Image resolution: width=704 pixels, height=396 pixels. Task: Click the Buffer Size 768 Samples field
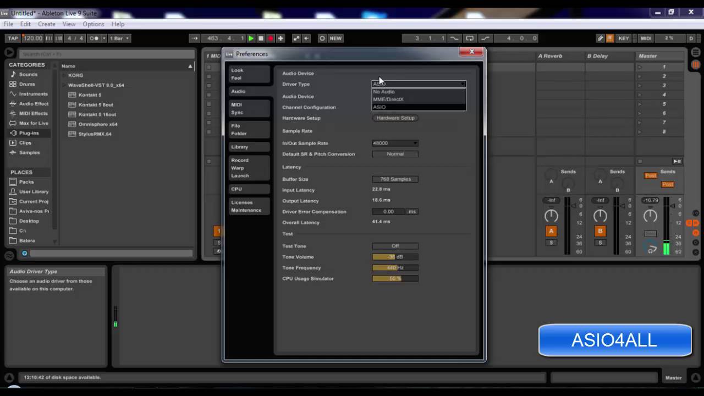(395, 179)
